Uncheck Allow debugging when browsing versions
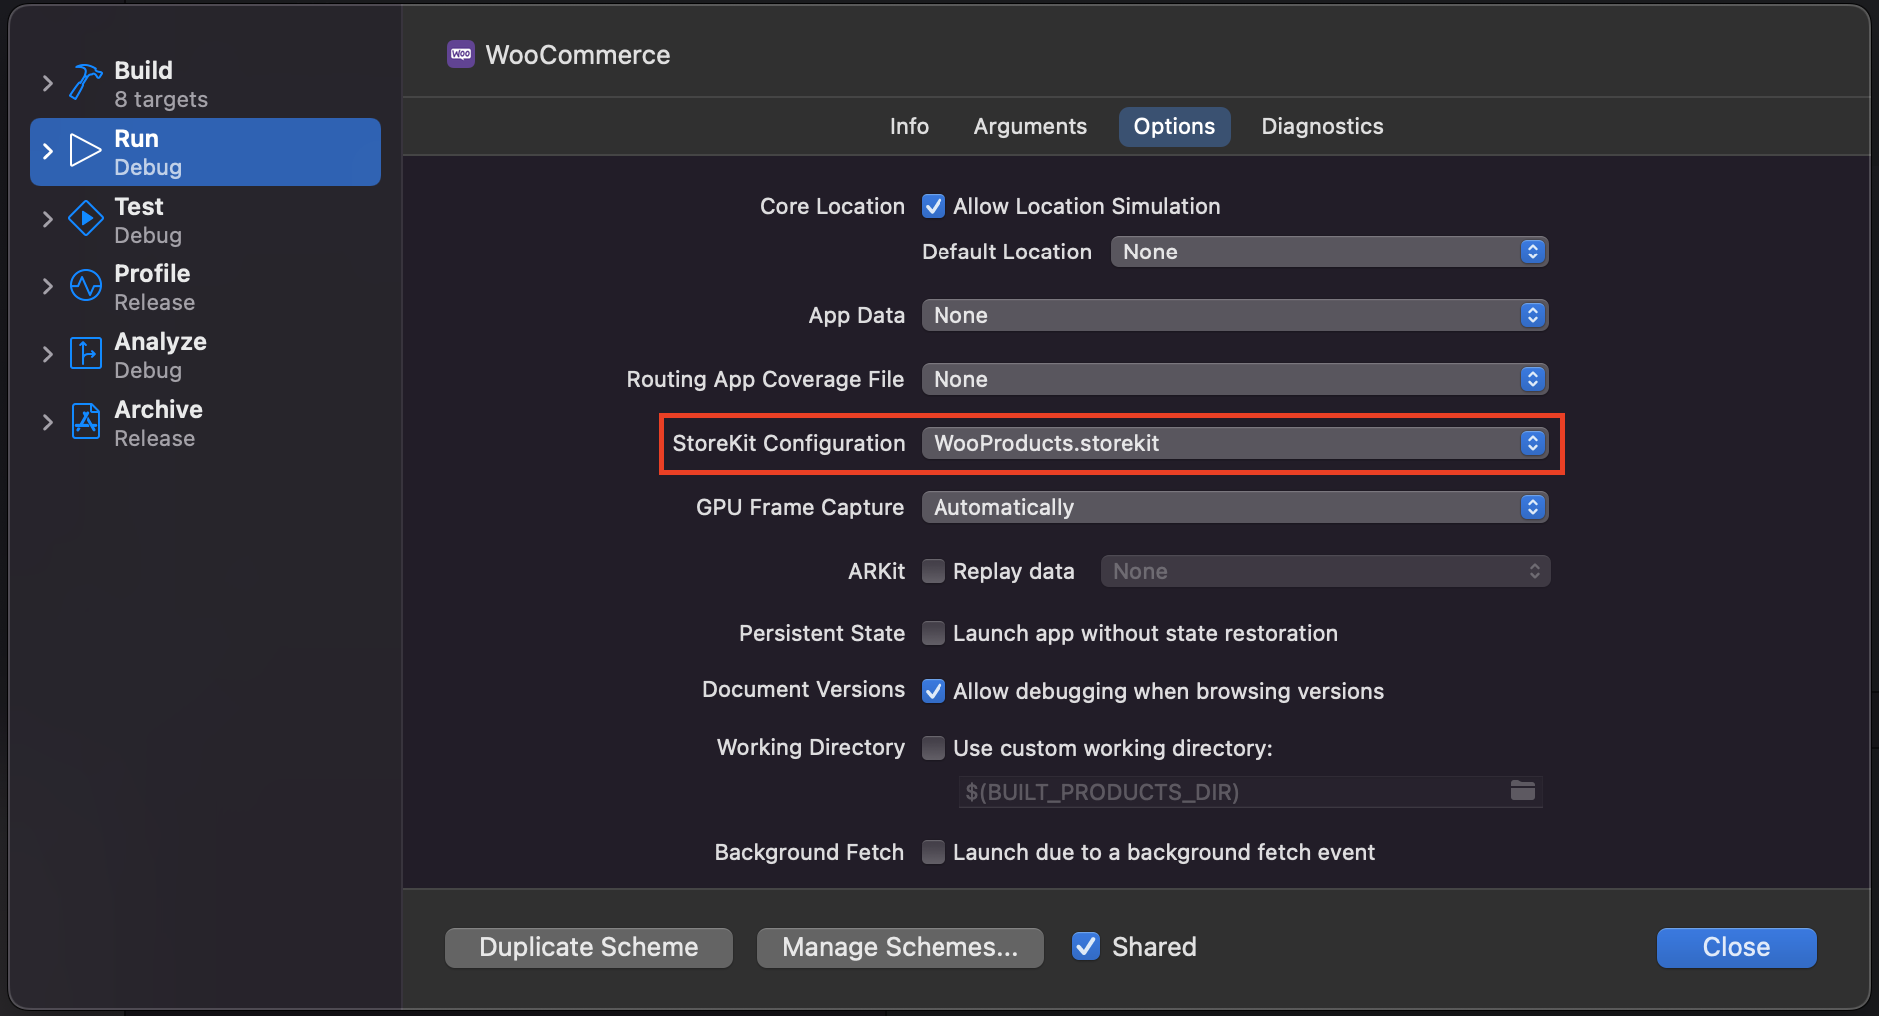 934,691
